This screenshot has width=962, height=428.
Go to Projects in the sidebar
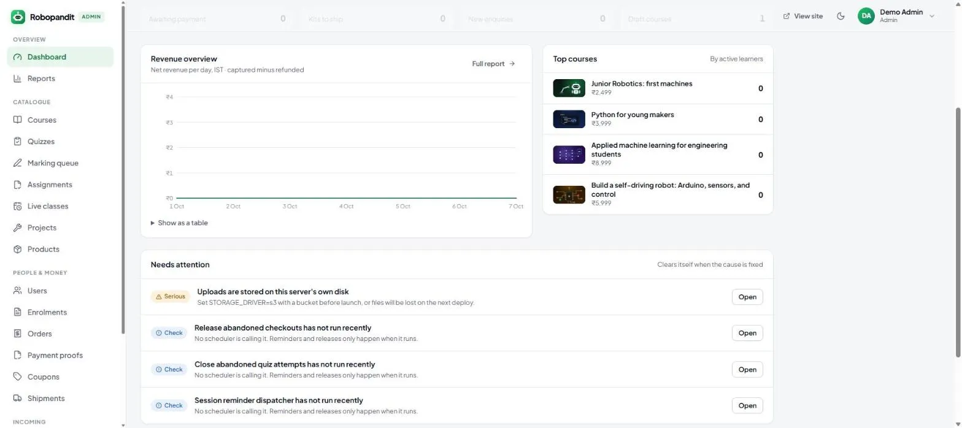[60, 227]
